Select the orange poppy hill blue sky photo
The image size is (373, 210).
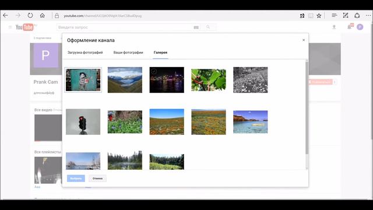click(167, 122)
